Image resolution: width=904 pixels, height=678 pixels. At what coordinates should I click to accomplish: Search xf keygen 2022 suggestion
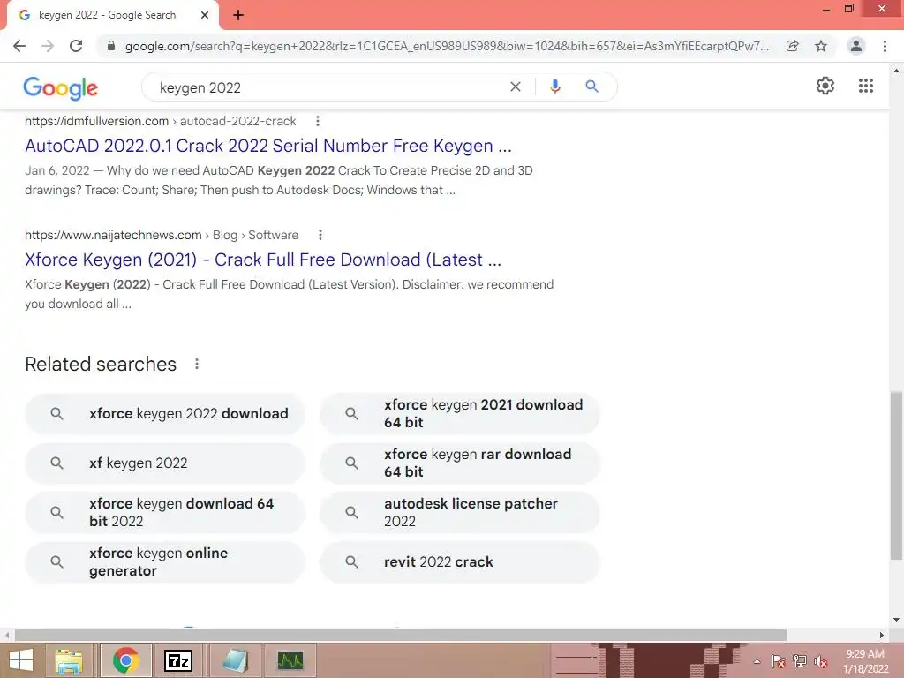(165, 463)
